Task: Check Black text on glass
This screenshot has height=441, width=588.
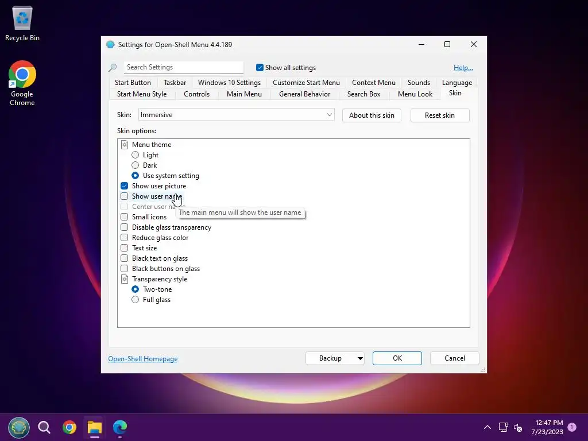Action: click(x=125, y=258)
